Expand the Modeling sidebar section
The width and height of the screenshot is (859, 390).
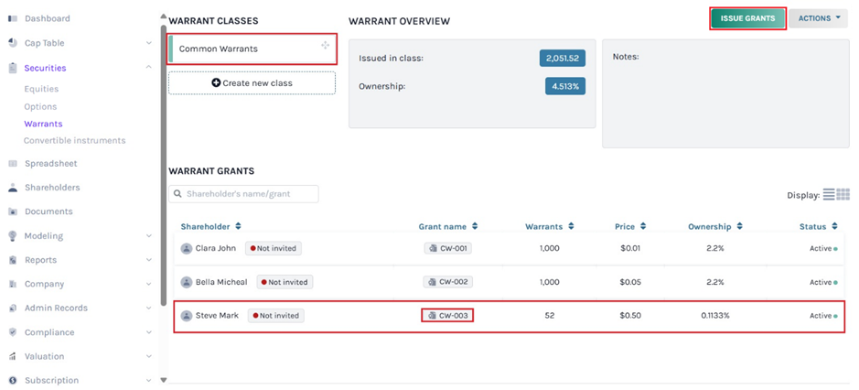pos(149,236)
